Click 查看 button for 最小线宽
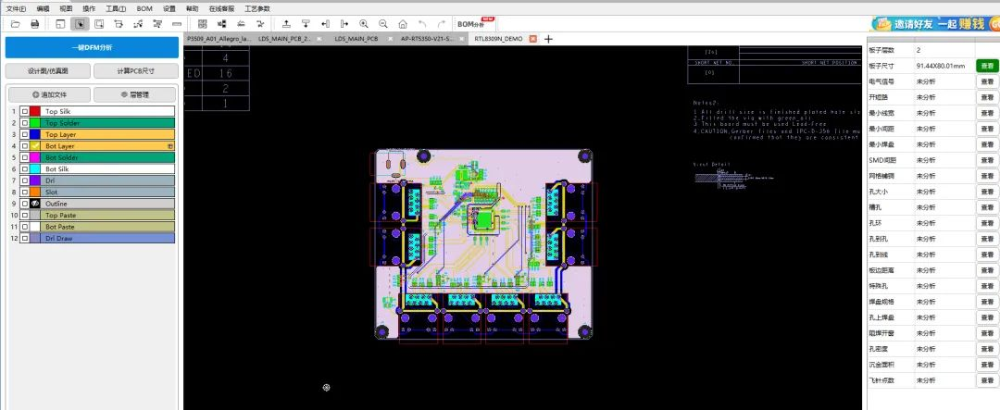The width and height of the screenshot is (1000, 410). click(987, 113)
